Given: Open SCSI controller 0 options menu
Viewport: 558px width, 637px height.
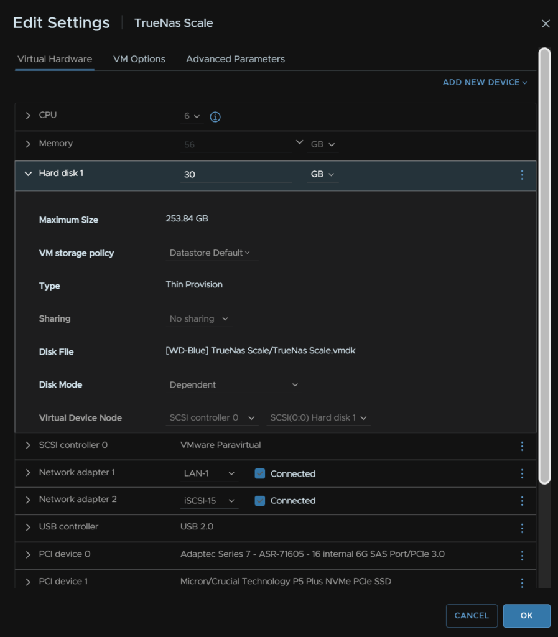Looking at the screenshot, I should click(522, 446).
